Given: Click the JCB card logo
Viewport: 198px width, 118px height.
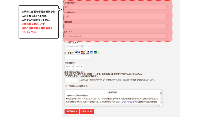Looking at the screenshot, I should 95,52.
